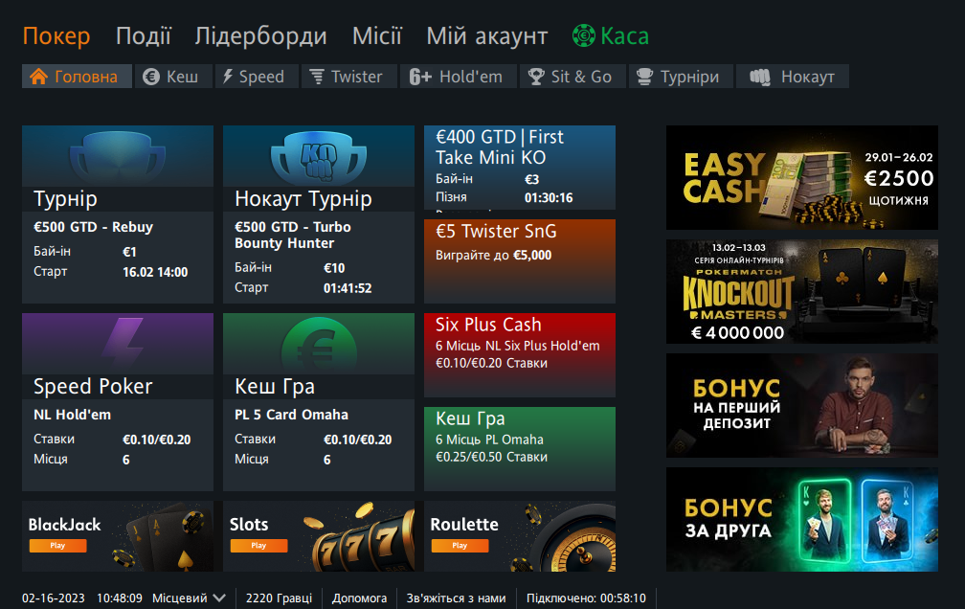Click the Twister tornado icon
965x609 pixels.
pyautogui.click(x=316, y=77)
